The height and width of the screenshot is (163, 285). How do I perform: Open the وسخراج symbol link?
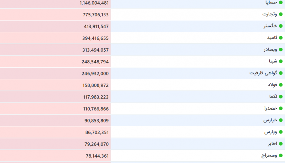(x=269, y=156)
